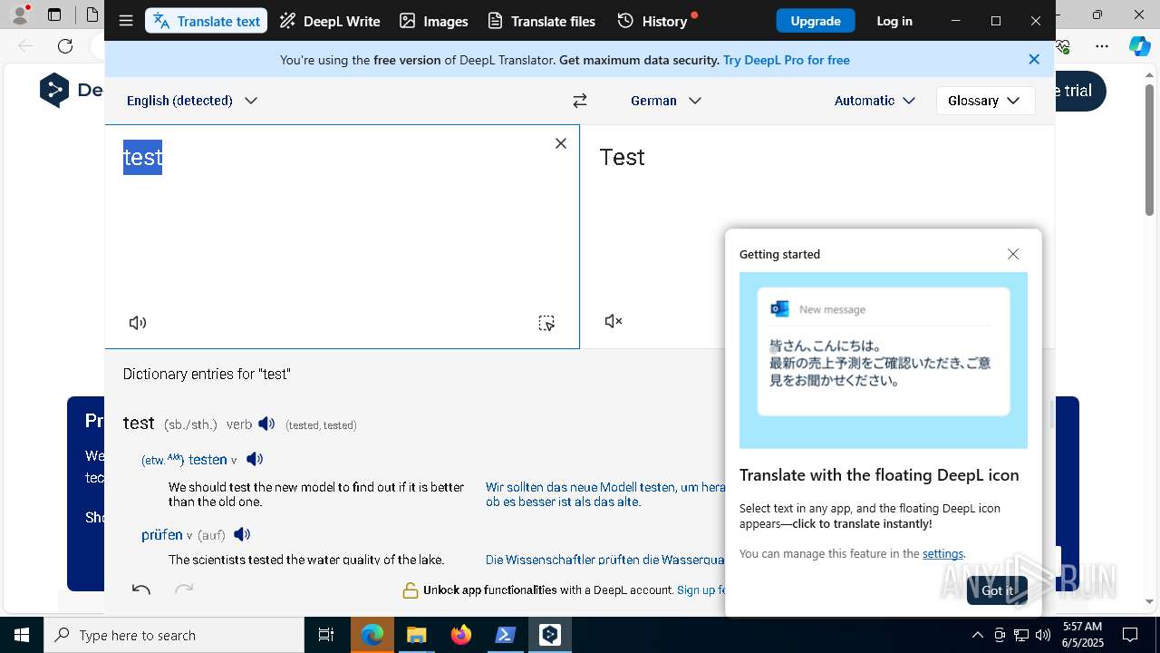The image size is (1160, 653).
Task: Open the History tab
Action: 655,21
